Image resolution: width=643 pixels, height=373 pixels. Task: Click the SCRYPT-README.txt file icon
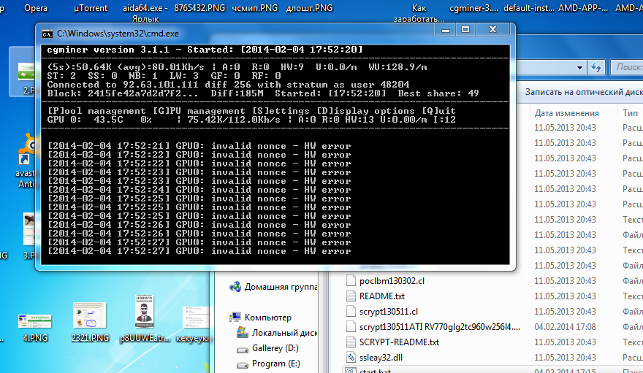(x=351, y=342)
